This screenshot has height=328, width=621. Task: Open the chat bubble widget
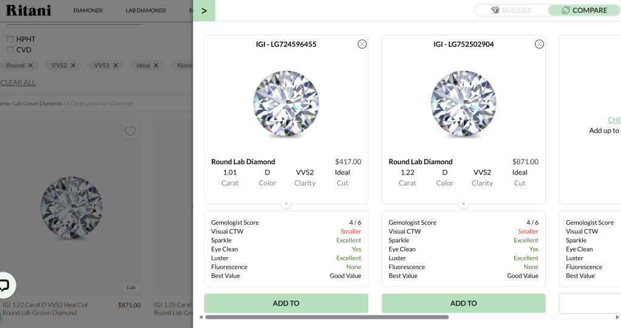[5, 285]
